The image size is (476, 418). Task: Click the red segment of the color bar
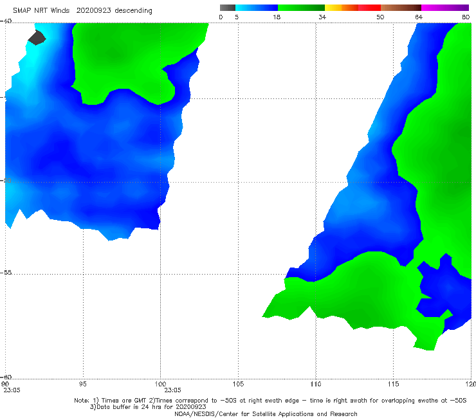click(x=369, y=8)
